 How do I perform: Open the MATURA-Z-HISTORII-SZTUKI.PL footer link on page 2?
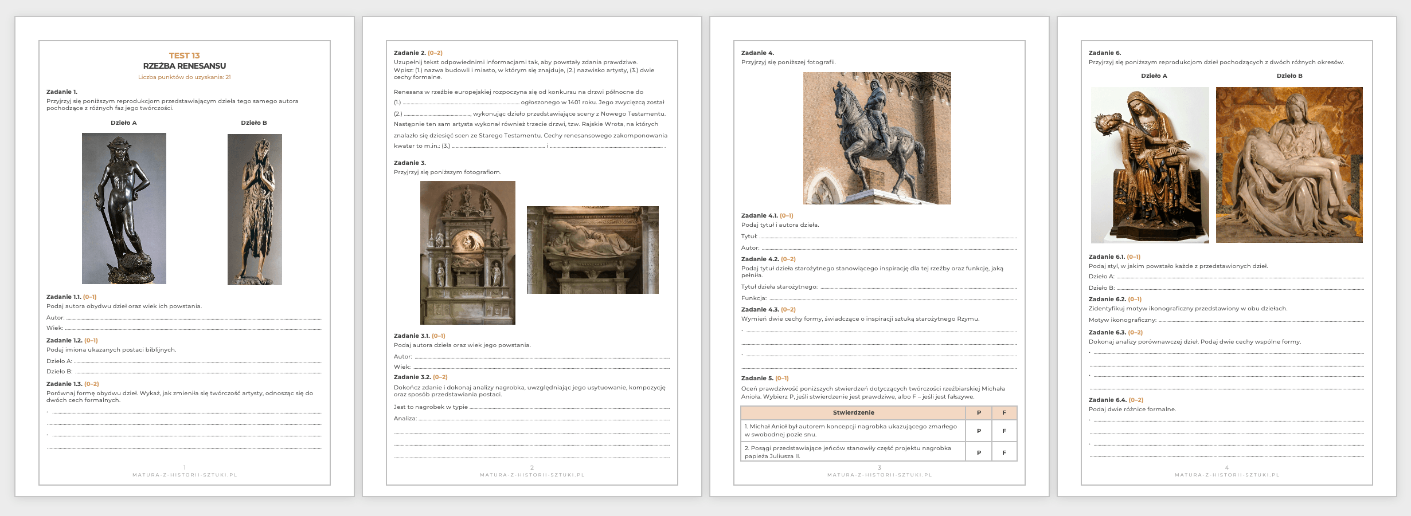click(x=532, y=475)
